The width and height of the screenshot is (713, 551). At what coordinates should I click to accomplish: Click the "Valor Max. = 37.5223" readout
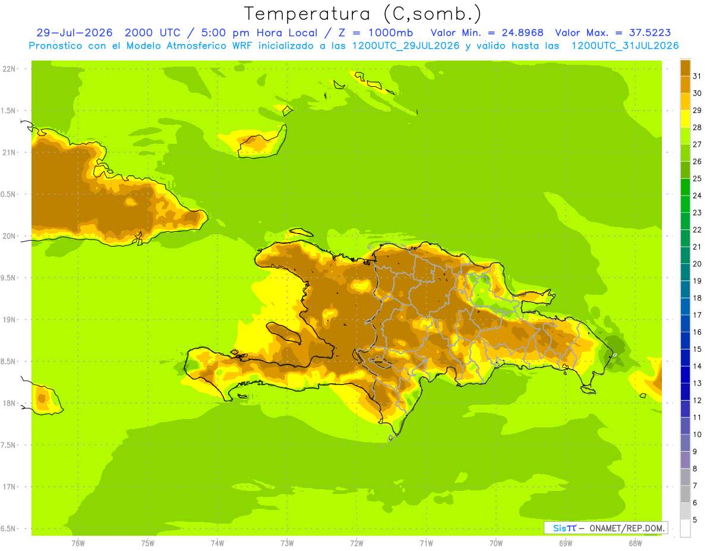click(613, 33)
